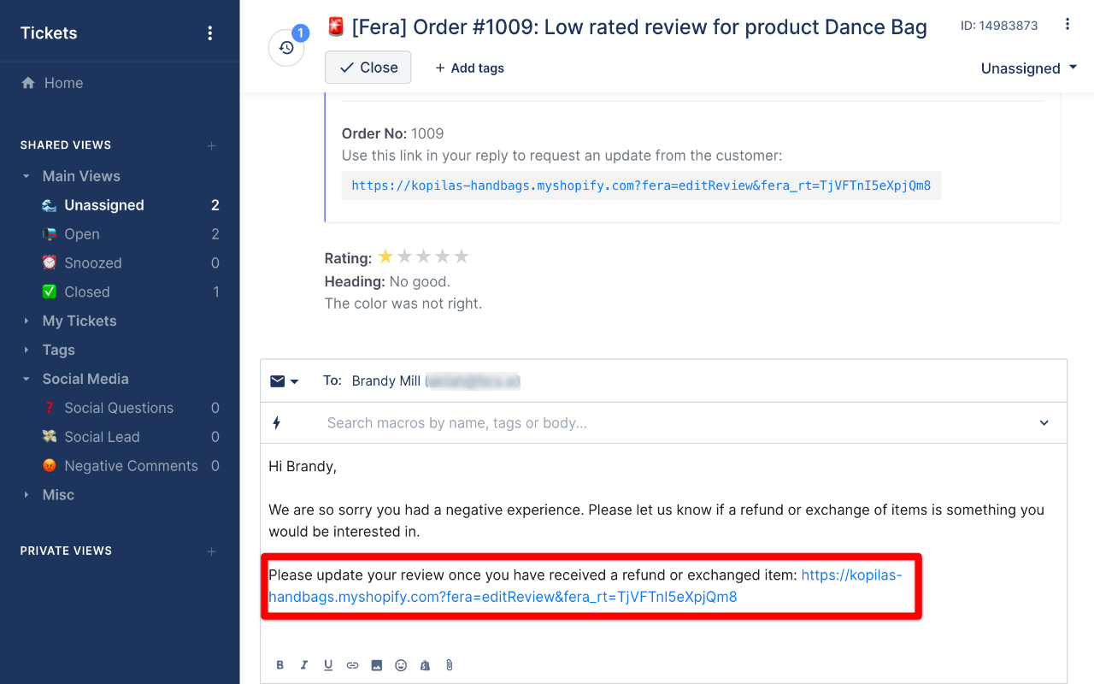Image resolution: width=1094 pixels, height=684 pixels.
Task: Toggle bold formatting in the reply editor
Action: click(x=279, y=664)
